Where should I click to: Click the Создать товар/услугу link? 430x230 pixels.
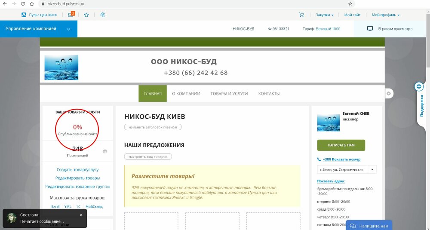pos(77,170)
